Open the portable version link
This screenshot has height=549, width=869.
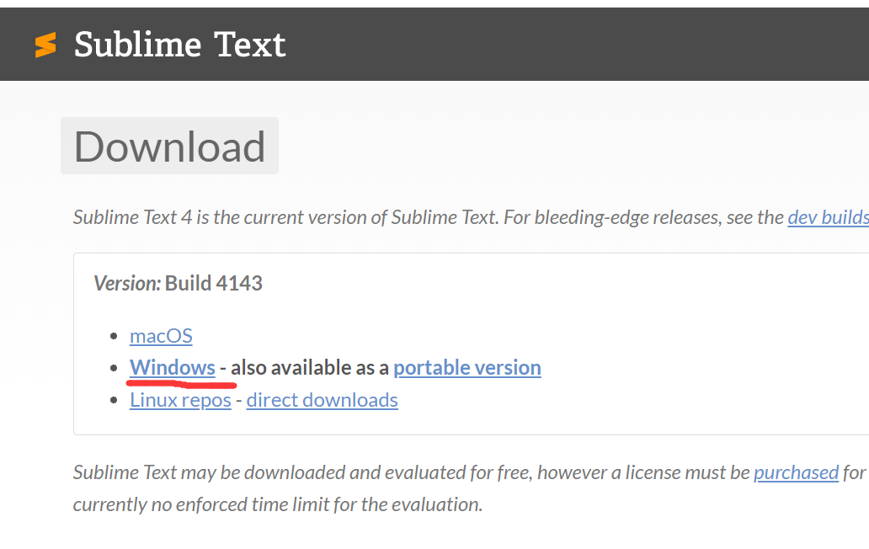click(x=466, y=368)
